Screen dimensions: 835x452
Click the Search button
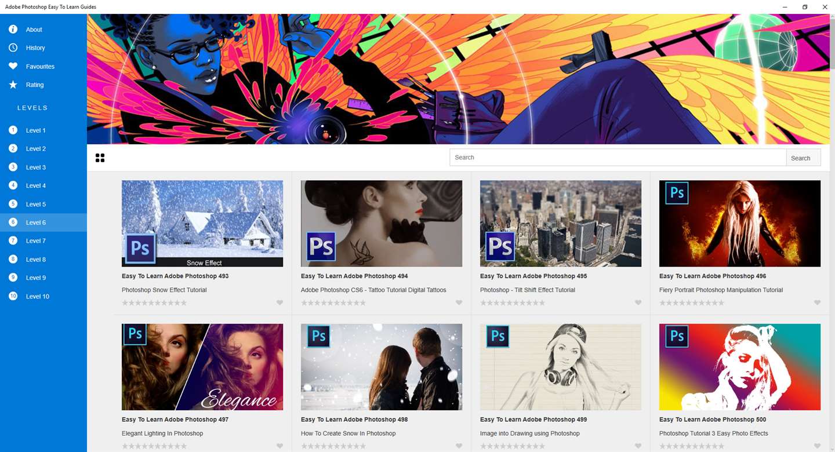click(803, 158)
